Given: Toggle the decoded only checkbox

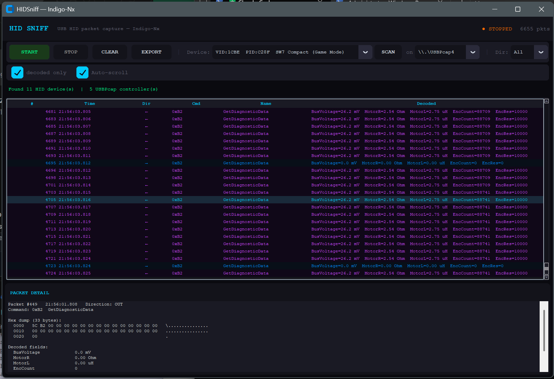Looking at the screenshot, I should coord(17,72).
